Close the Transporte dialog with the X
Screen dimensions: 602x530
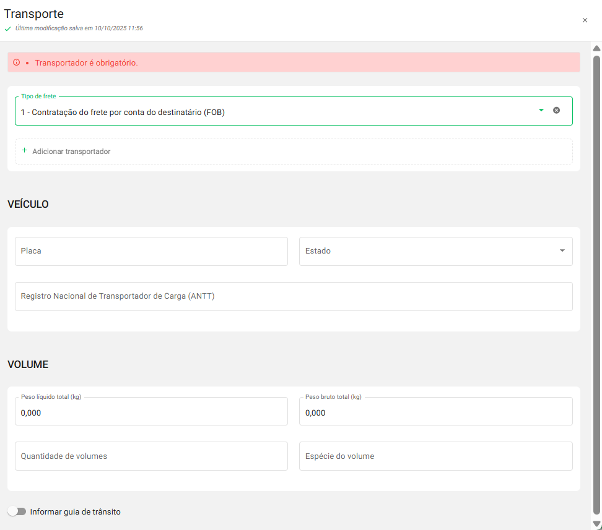coord(585,20)
